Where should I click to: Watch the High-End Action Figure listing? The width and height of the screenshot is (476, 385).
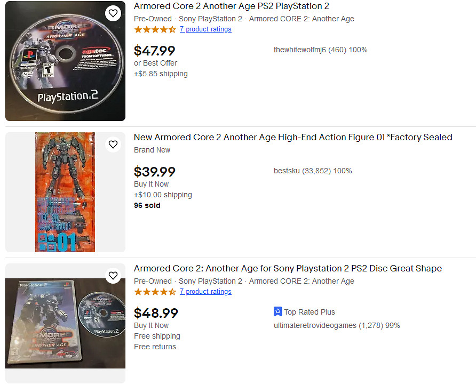click(x=113, y=145)
